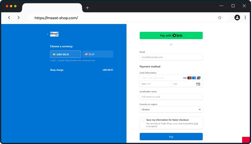Check Save my information for faster checkout
Image resolution: width=251 pixels, height=144 pixels.
(x=143, y=120)
